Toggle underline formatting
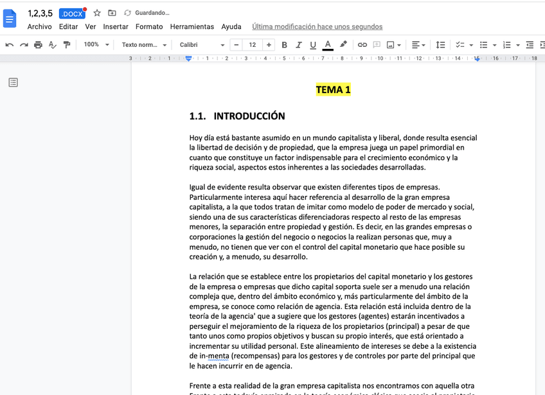545x395 pixels. 313,45
